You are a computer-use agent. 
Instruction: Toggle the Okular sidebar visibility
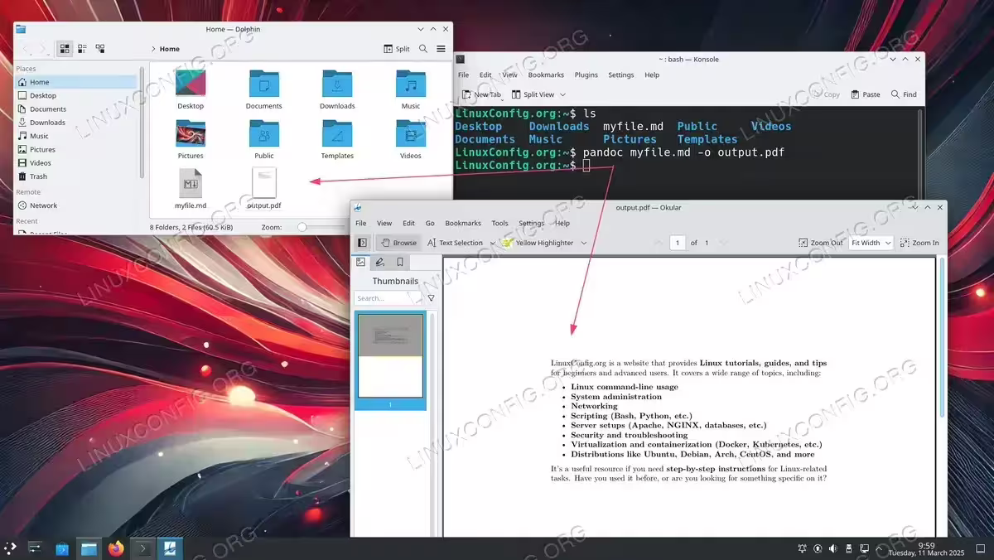coord(362,243)
